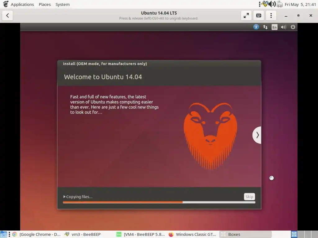
Task: Open the Places menu
Action: [x=45, y=4]
